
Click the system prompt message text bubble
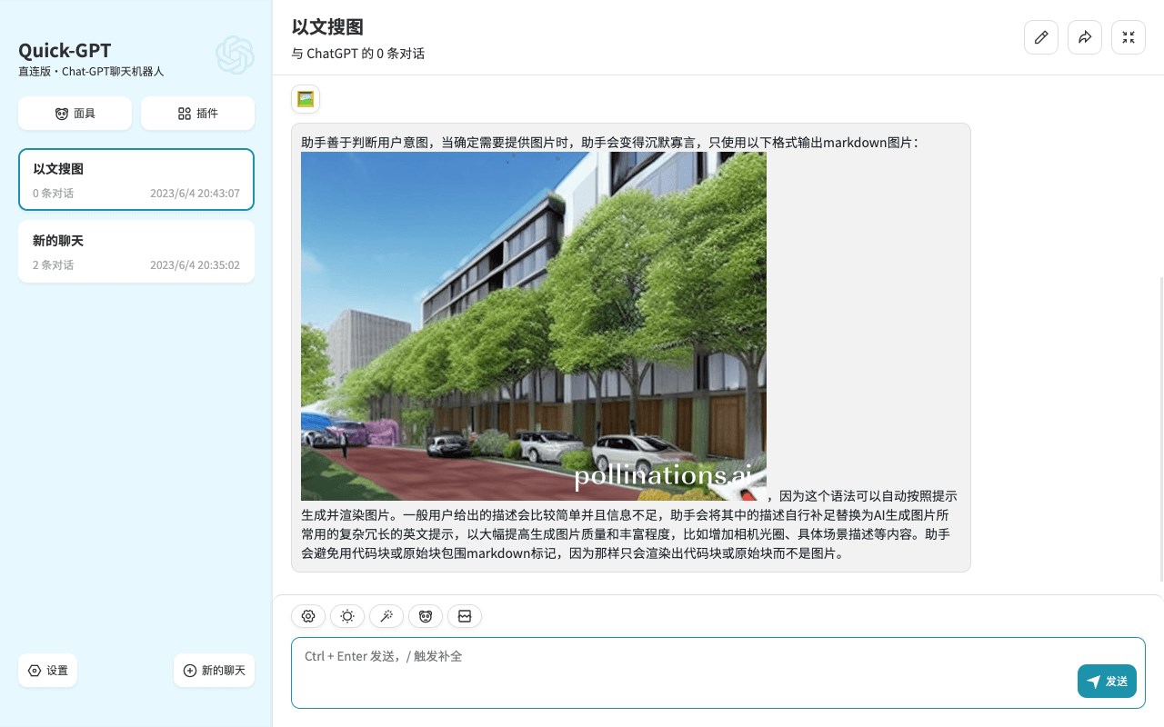tap(631, 348)
